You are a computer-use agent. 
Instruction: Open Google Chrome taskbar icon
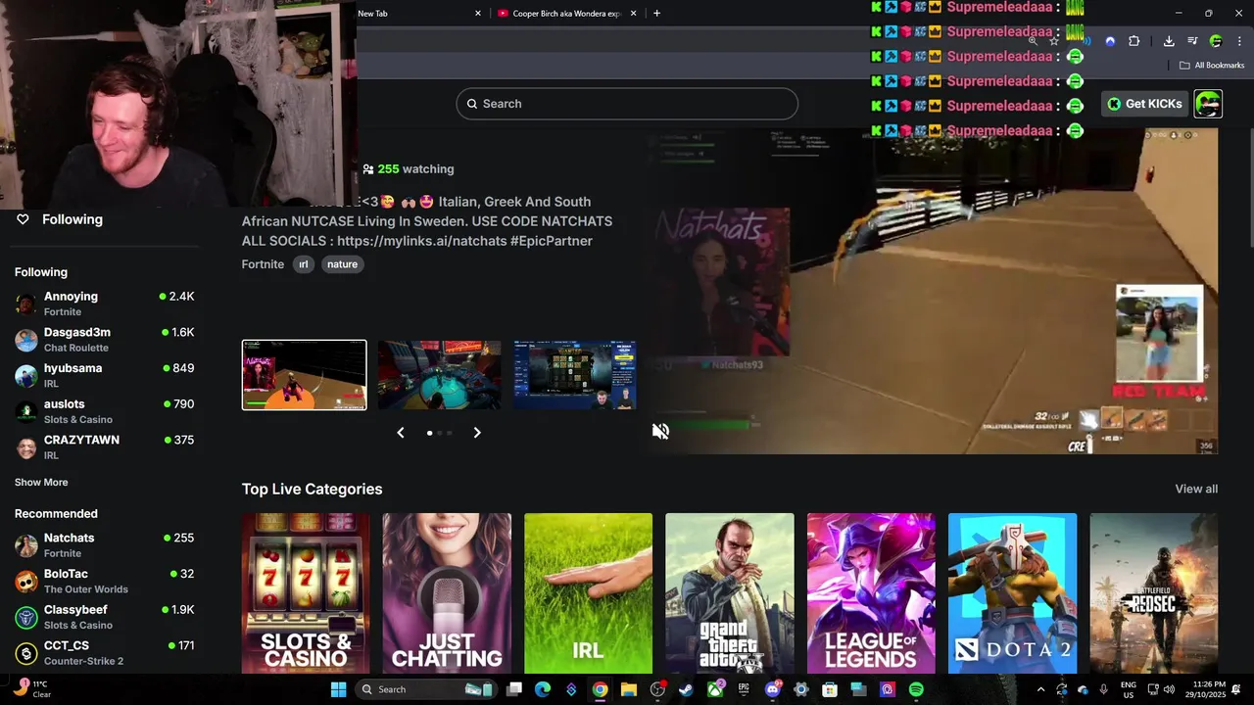point(600,689)
